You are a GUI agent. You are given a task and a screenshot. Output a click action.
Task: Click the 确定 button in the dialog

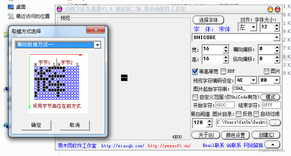coord(36,125)
